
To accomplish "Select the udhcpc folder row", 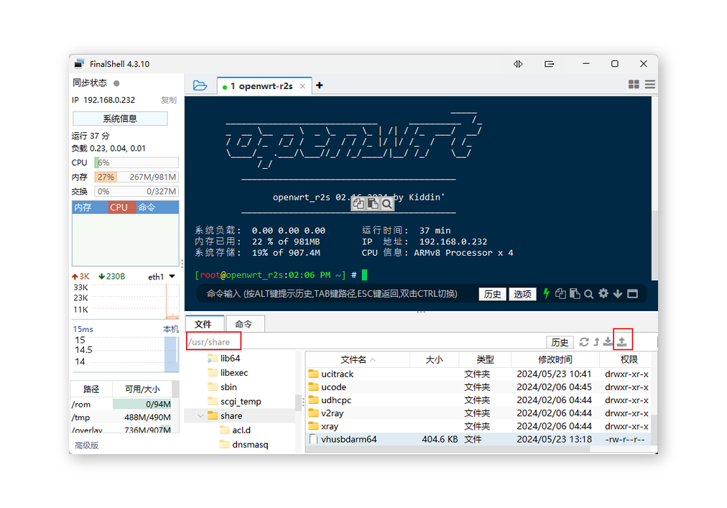I will tap(478, 400).
